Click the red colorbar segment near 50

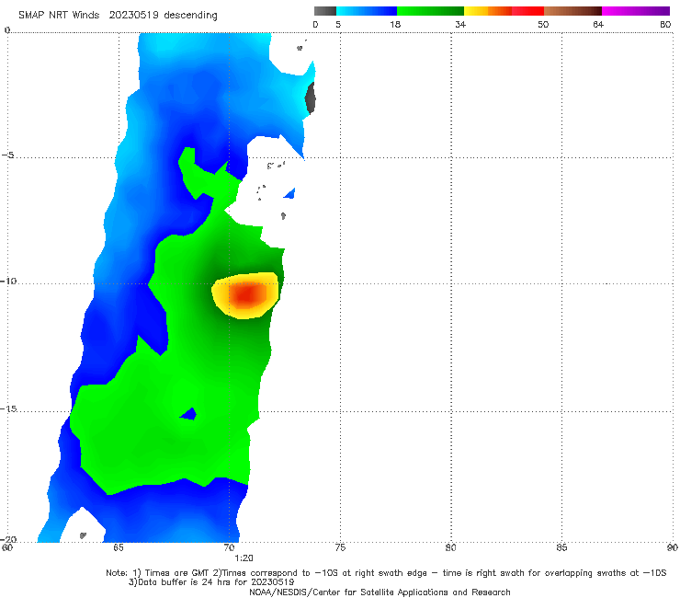[527, 11]
